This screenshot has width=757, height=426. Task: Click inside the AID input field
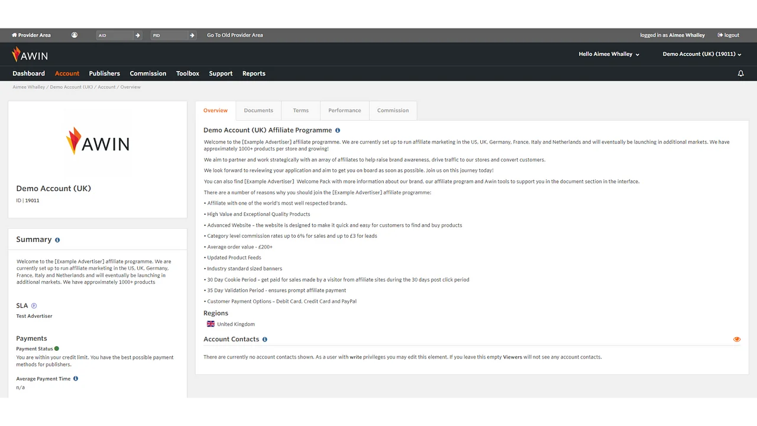pyautogui.click(x=115, y=35)
